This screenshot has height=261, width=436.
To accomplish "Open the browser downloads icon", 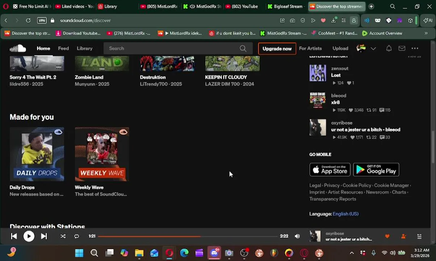I will tap(334, 21).
